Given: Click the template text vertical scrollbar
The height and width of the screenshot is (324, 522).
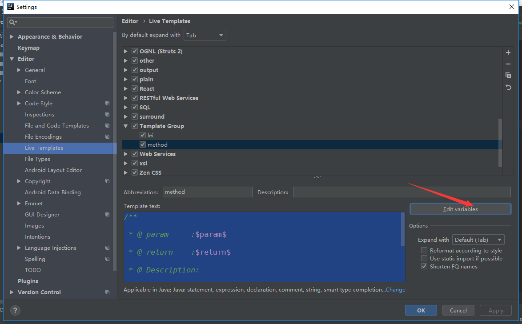Looking at the screenshot, I should [403, 229].
